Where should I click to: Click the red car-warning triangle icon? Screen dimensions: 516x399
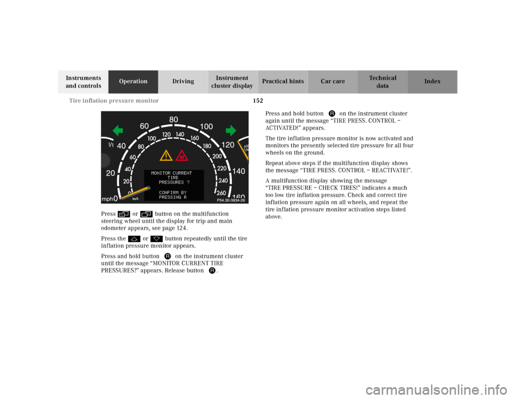182,155
